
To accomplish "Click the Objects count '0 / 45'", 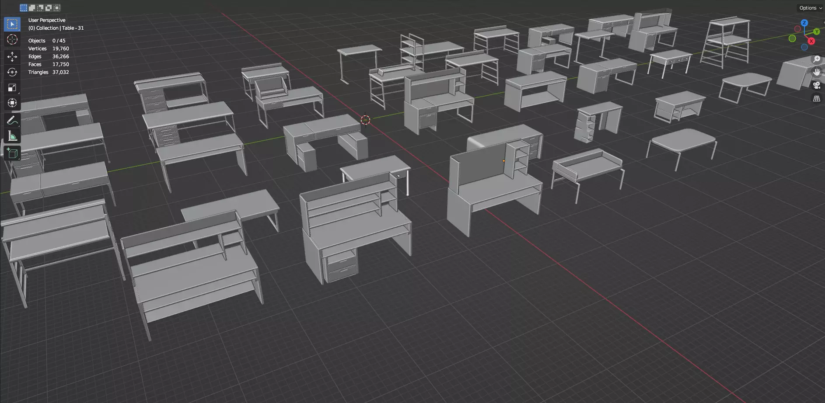I will (x=59, y=41).
